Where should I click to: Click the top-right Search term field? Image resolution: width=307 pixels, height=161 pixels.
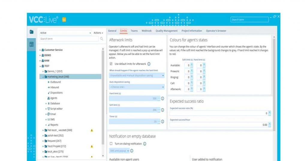249,20
